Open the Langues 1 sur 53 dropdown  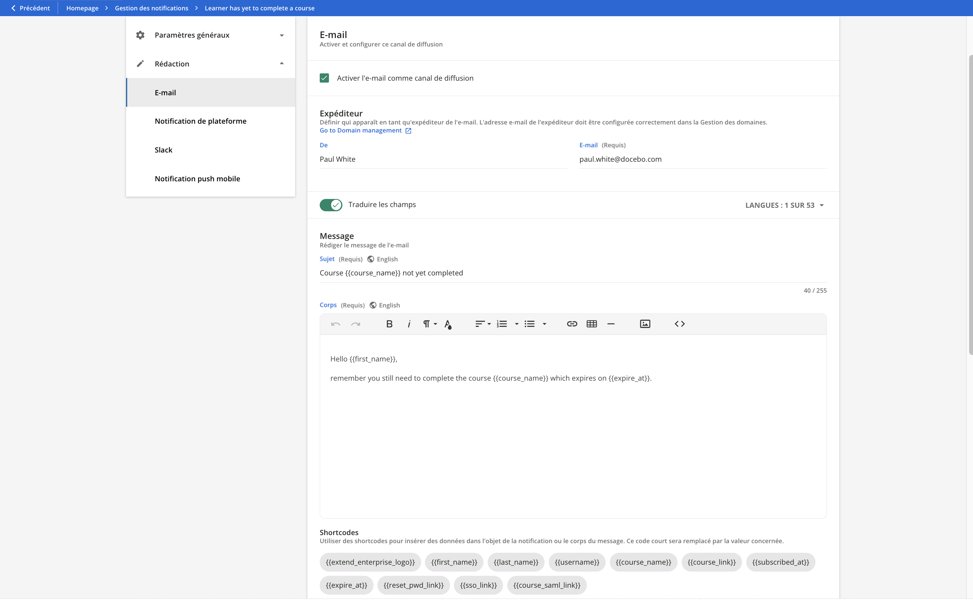[x=784, y=205]
